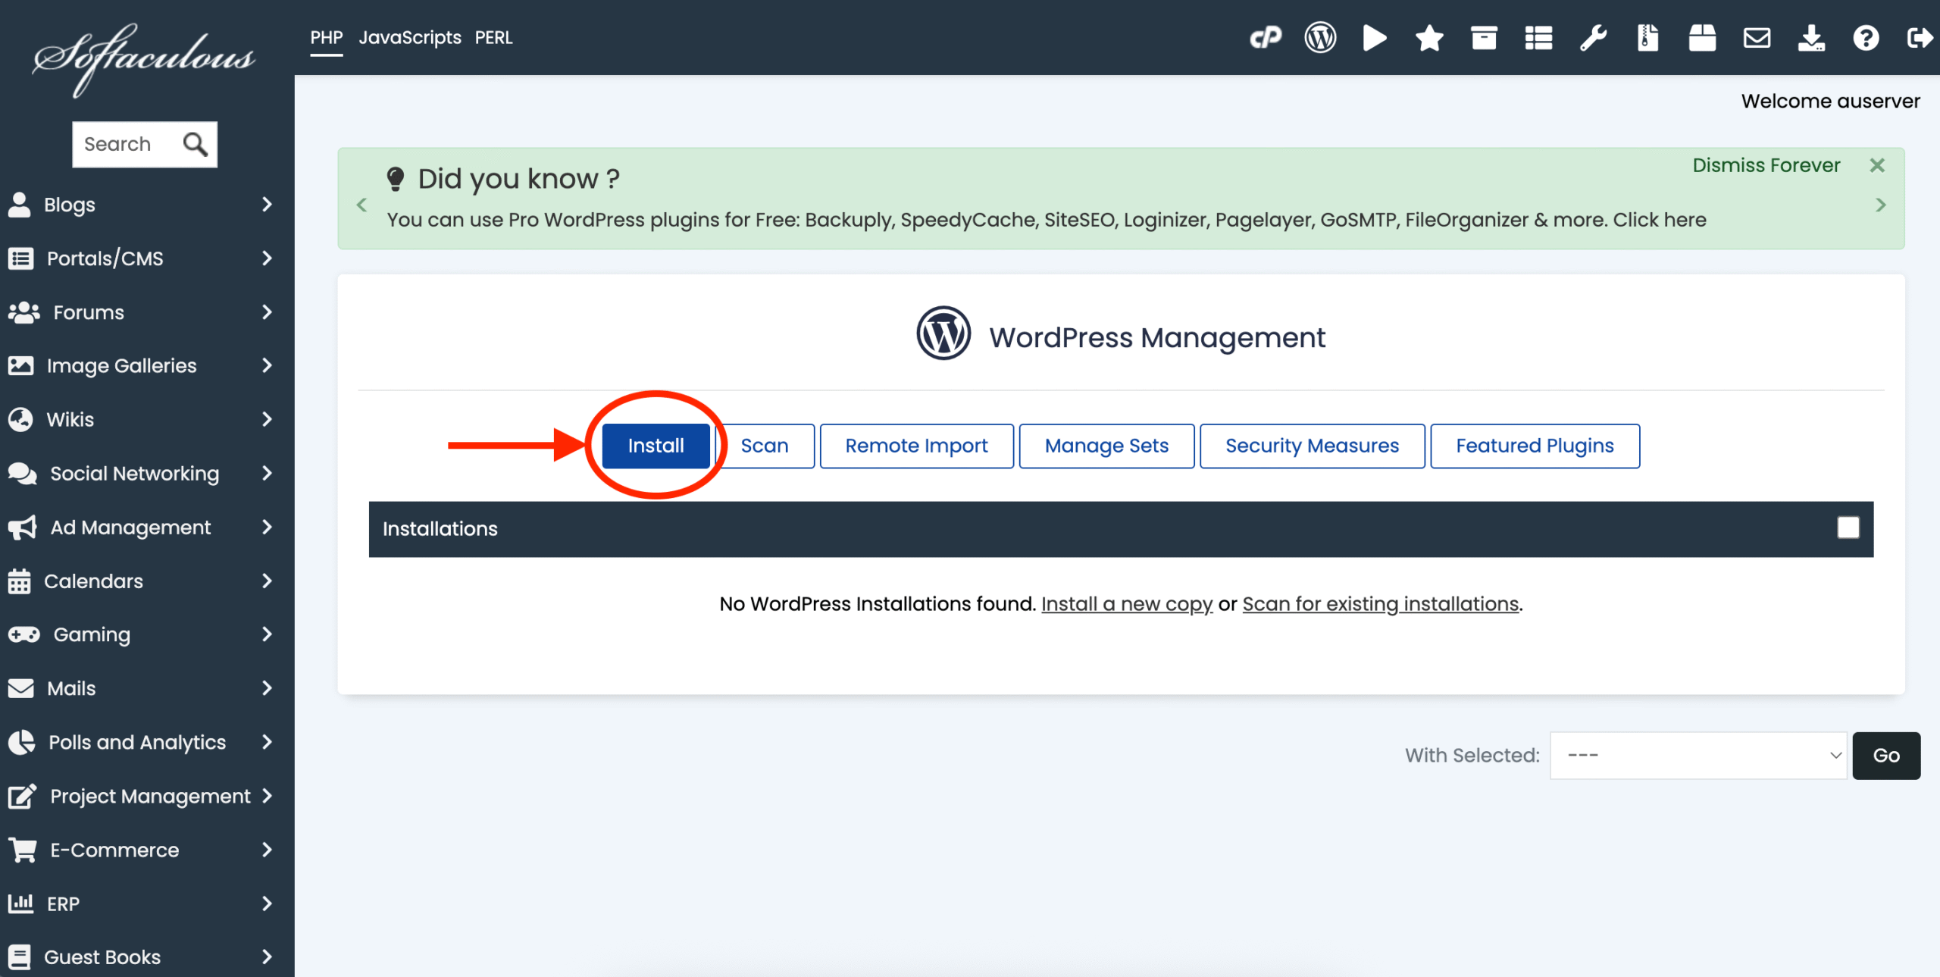1940x977 pixels.
Task: Click the Go button
Action: click(1886, 756)
